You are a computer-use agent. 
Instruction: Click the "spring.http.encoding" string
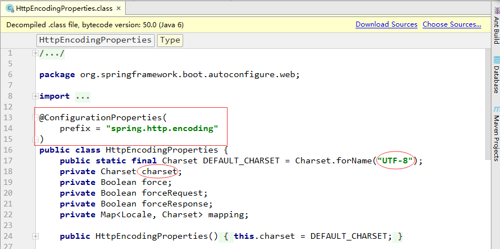point(162,129)
